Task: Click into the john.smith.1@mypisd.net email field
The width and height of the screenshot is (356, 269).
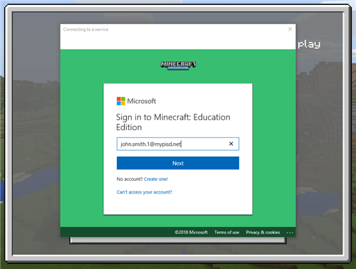Action: coord(178,144)
